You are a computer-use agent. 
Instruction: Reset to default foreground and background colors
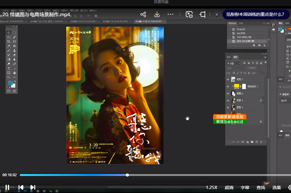click(9, 87)
